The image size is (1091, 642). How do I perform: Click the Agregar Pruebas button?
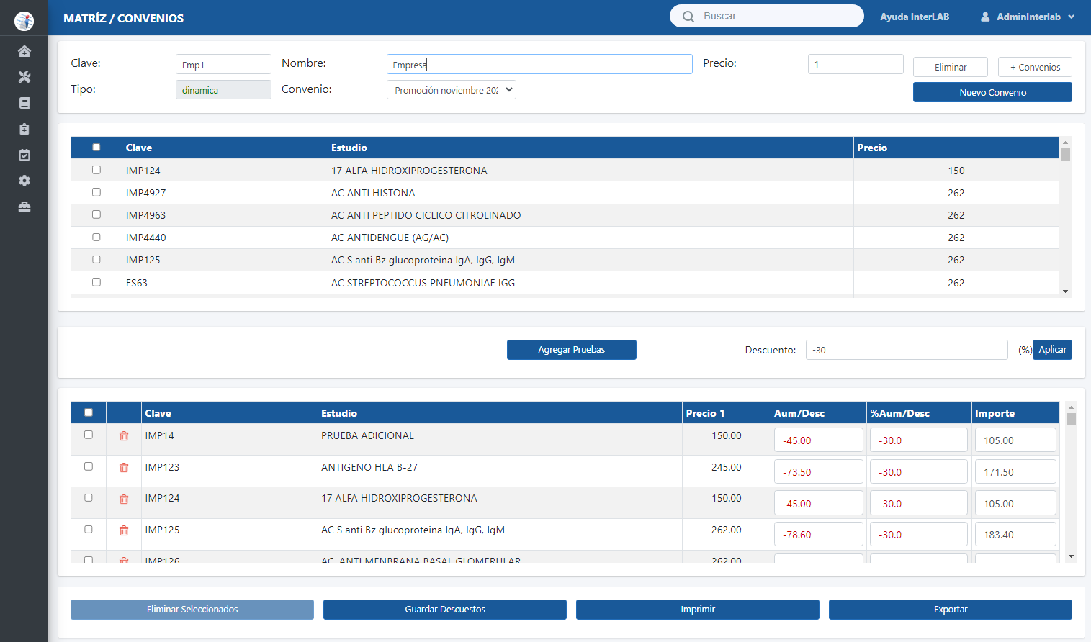[572, 350]
